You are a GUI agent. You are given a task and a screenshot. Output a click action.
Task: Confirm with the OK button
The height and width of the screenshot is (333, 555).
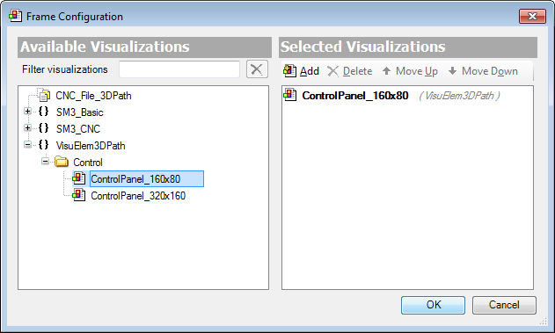pyautogui.click(x=434, y=305)
